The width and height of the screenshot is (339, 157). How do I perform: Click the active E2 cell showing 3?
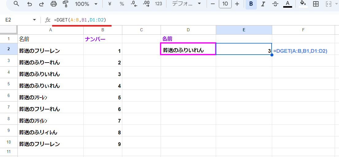pos(244,49)
